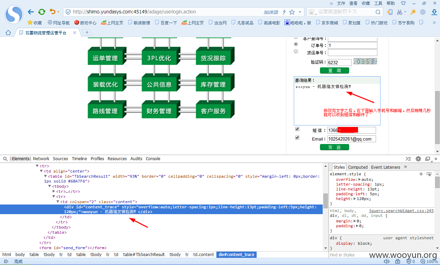Click the shirt skin icon in title bar

click(x=403, y=3)
